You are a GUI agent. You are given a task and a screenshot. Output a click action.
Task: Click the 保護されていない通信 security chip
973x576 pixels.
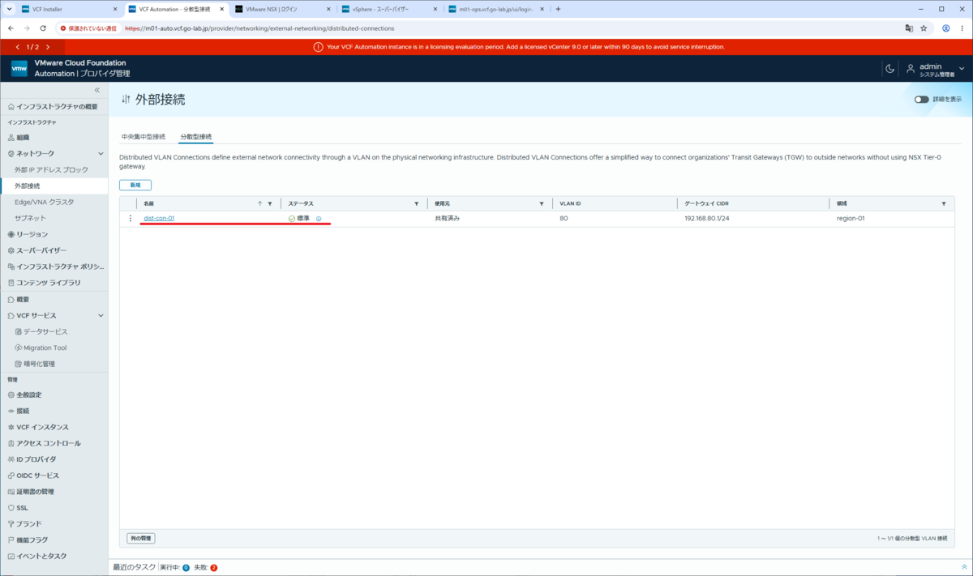click(x=88, y=28)
